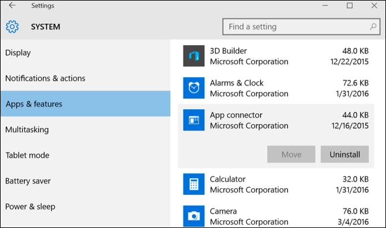
Task: Click the 12/16/2015 install date
Action: click(350, 126)
